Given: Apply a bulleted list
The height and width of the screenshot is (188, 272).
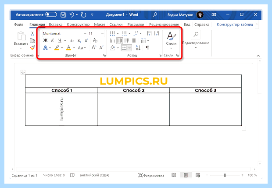Looking at the screenshot, I should pyautogui.click(x=112, y=33).
